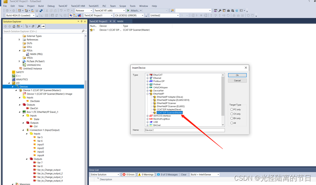
Task: Open the TwinCAT RT (x86) platform dropdown
Action: (124, 11)
